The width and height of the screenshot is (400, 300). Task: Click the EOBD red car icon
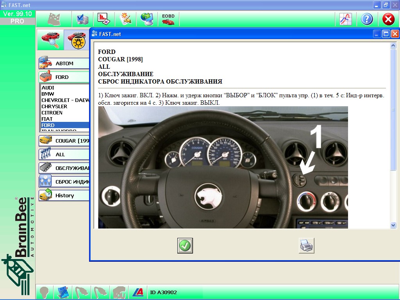coord(168,19)
